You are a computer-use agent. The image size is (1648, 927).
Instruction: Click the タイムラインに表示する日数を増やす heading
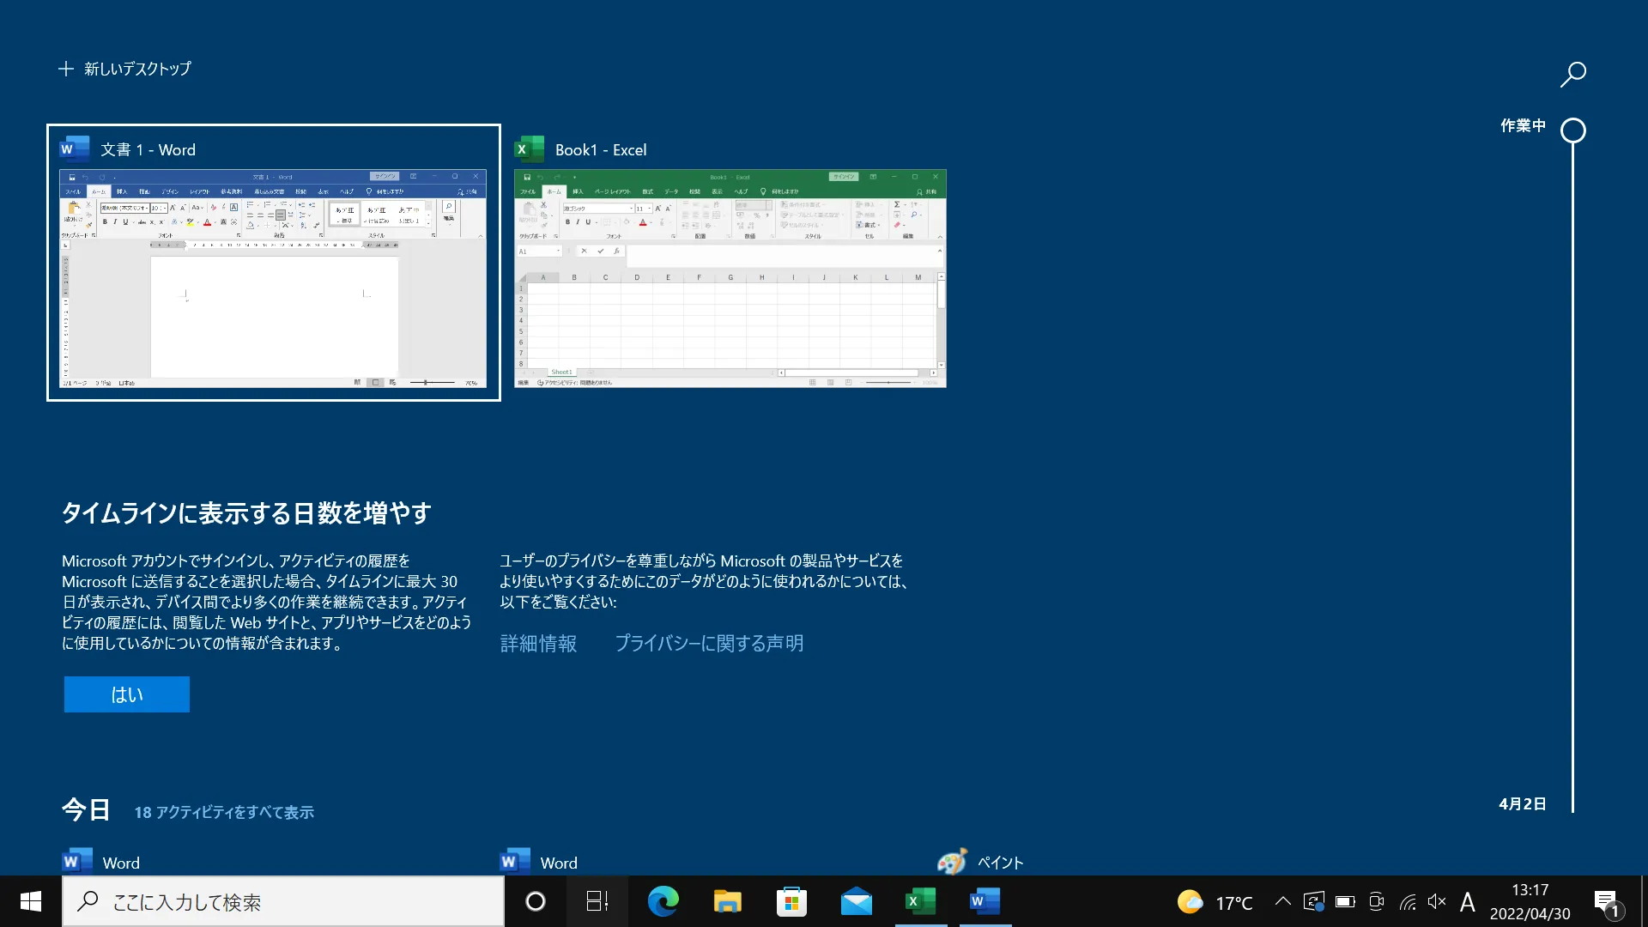[x=246, y=513]
